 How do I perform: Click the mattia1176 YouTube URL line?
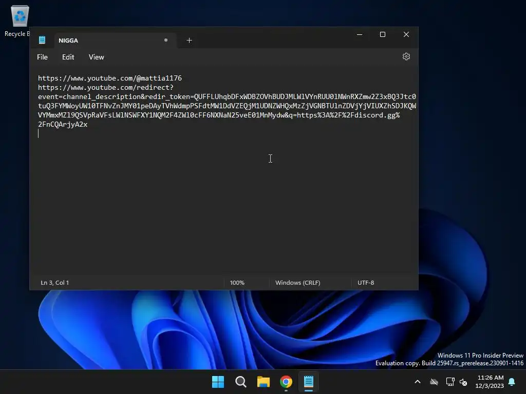click(110, 78)
